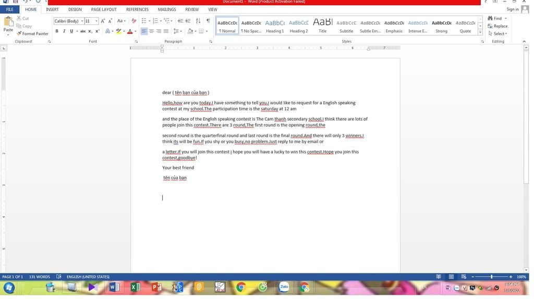Align text left
Screen dimensions: 534x299
(x=144, y=31)
